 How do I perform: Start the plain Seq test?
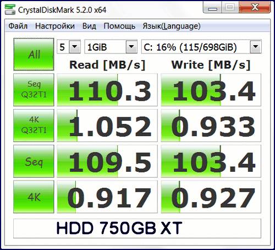(34, 161)
